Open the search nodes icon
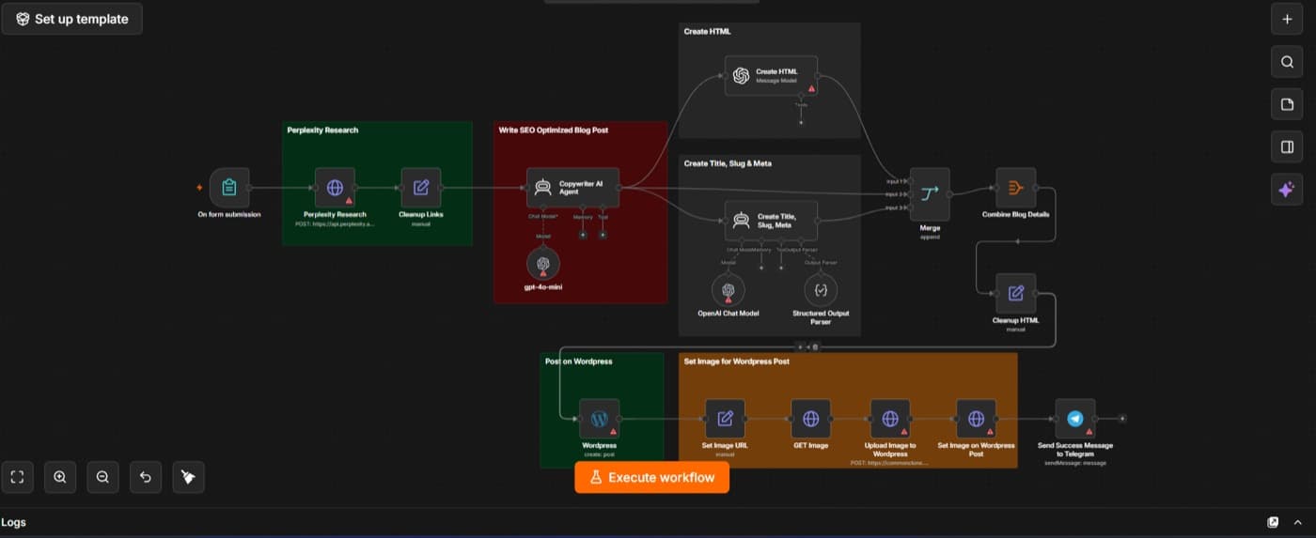This screenshot has height=538, width=1316. (x=1287, y=62)
